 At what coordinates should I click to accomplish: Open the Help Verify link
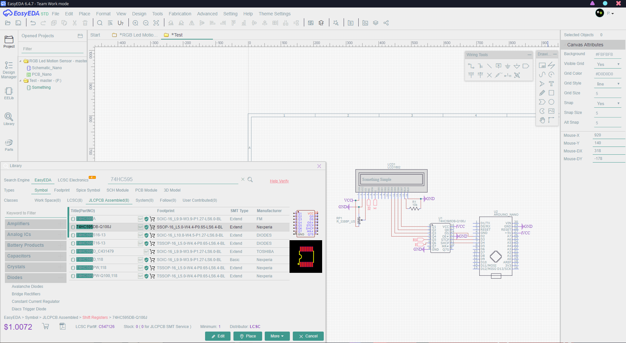(x=279, y=181)
